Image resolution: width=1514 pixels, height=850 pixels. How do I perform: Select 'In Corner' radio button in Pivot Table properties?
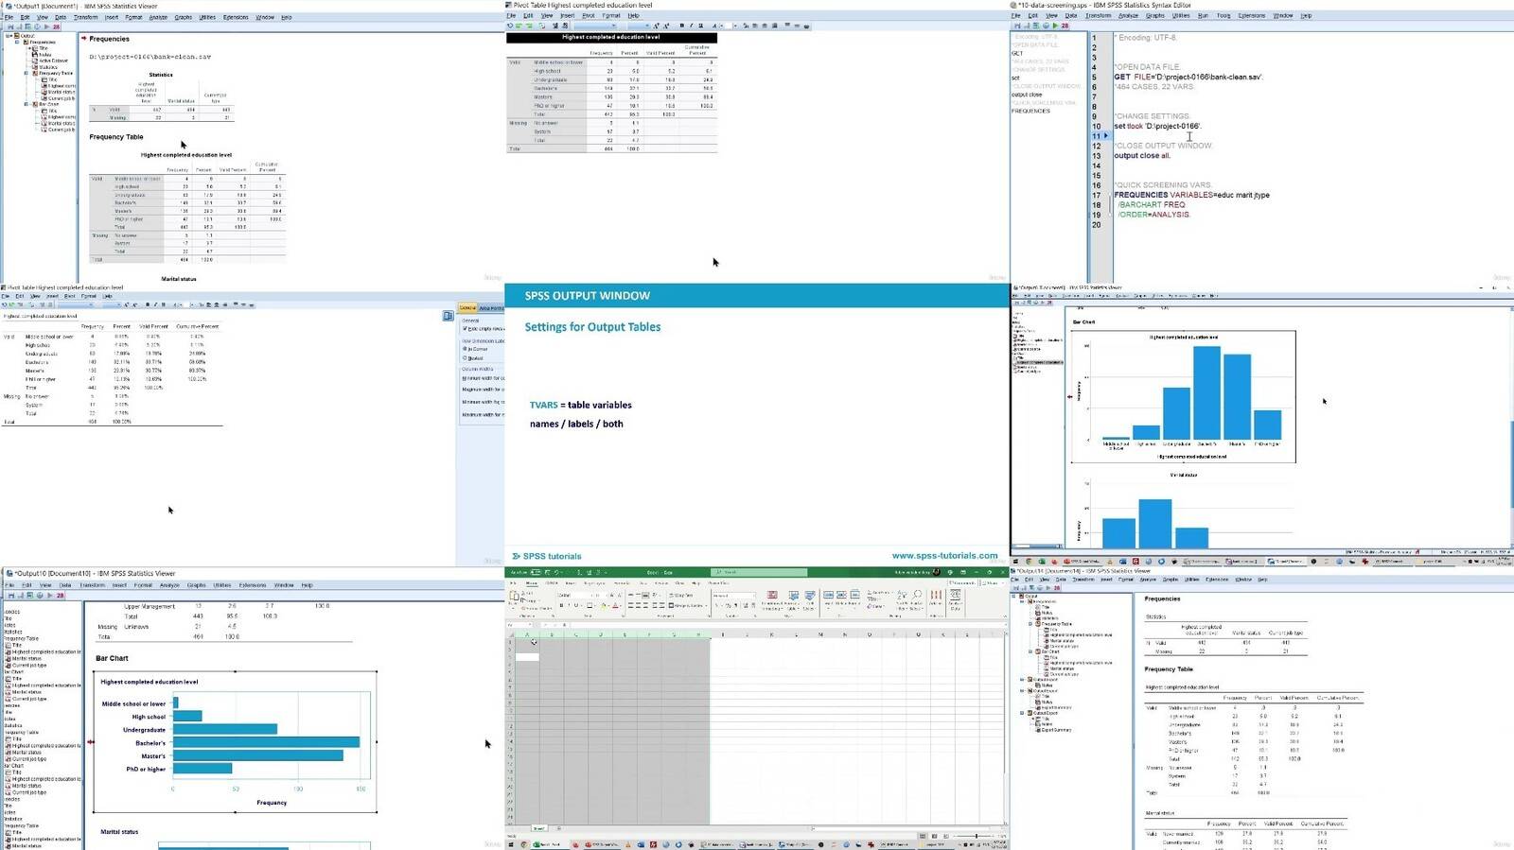465,349
